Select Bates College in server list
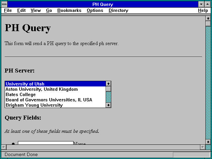 tap(55, 94)
